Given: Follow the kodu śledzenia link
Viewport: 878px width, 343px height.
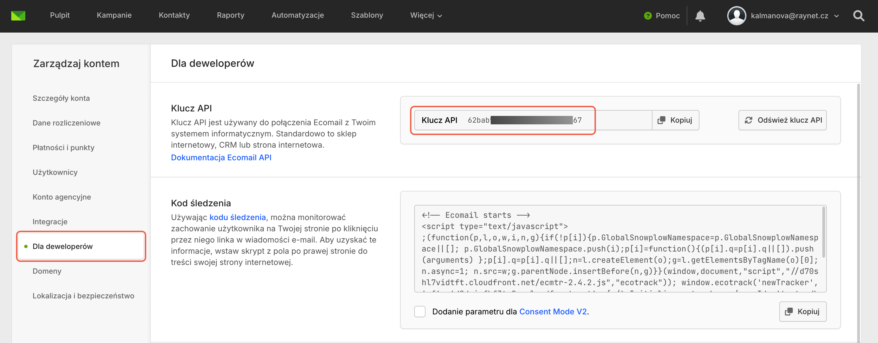Looking at the screenshot, I should [x=238, y=217].
